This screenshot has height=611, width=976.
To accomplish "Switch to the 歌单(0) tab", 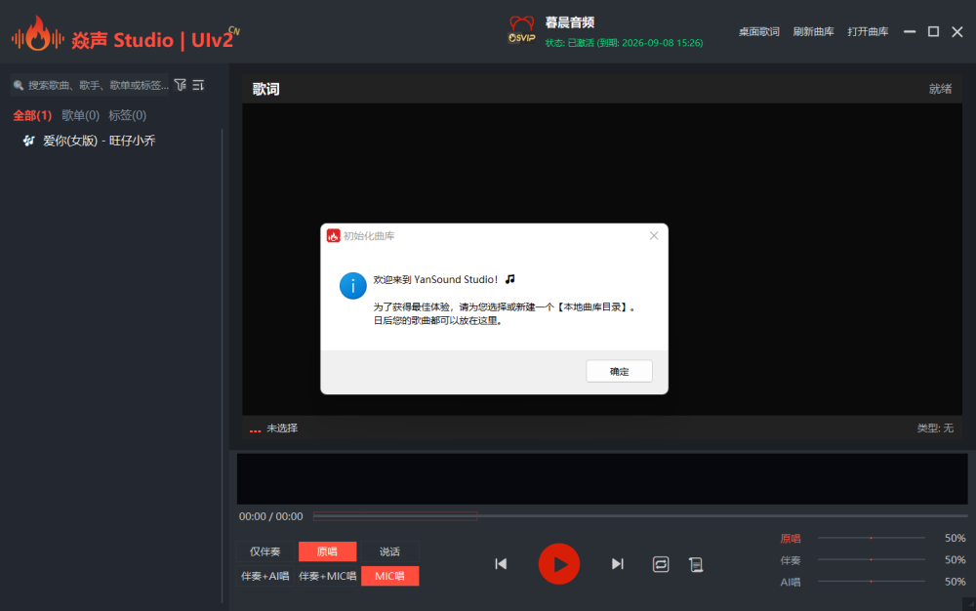I will (x=80, y=115).
